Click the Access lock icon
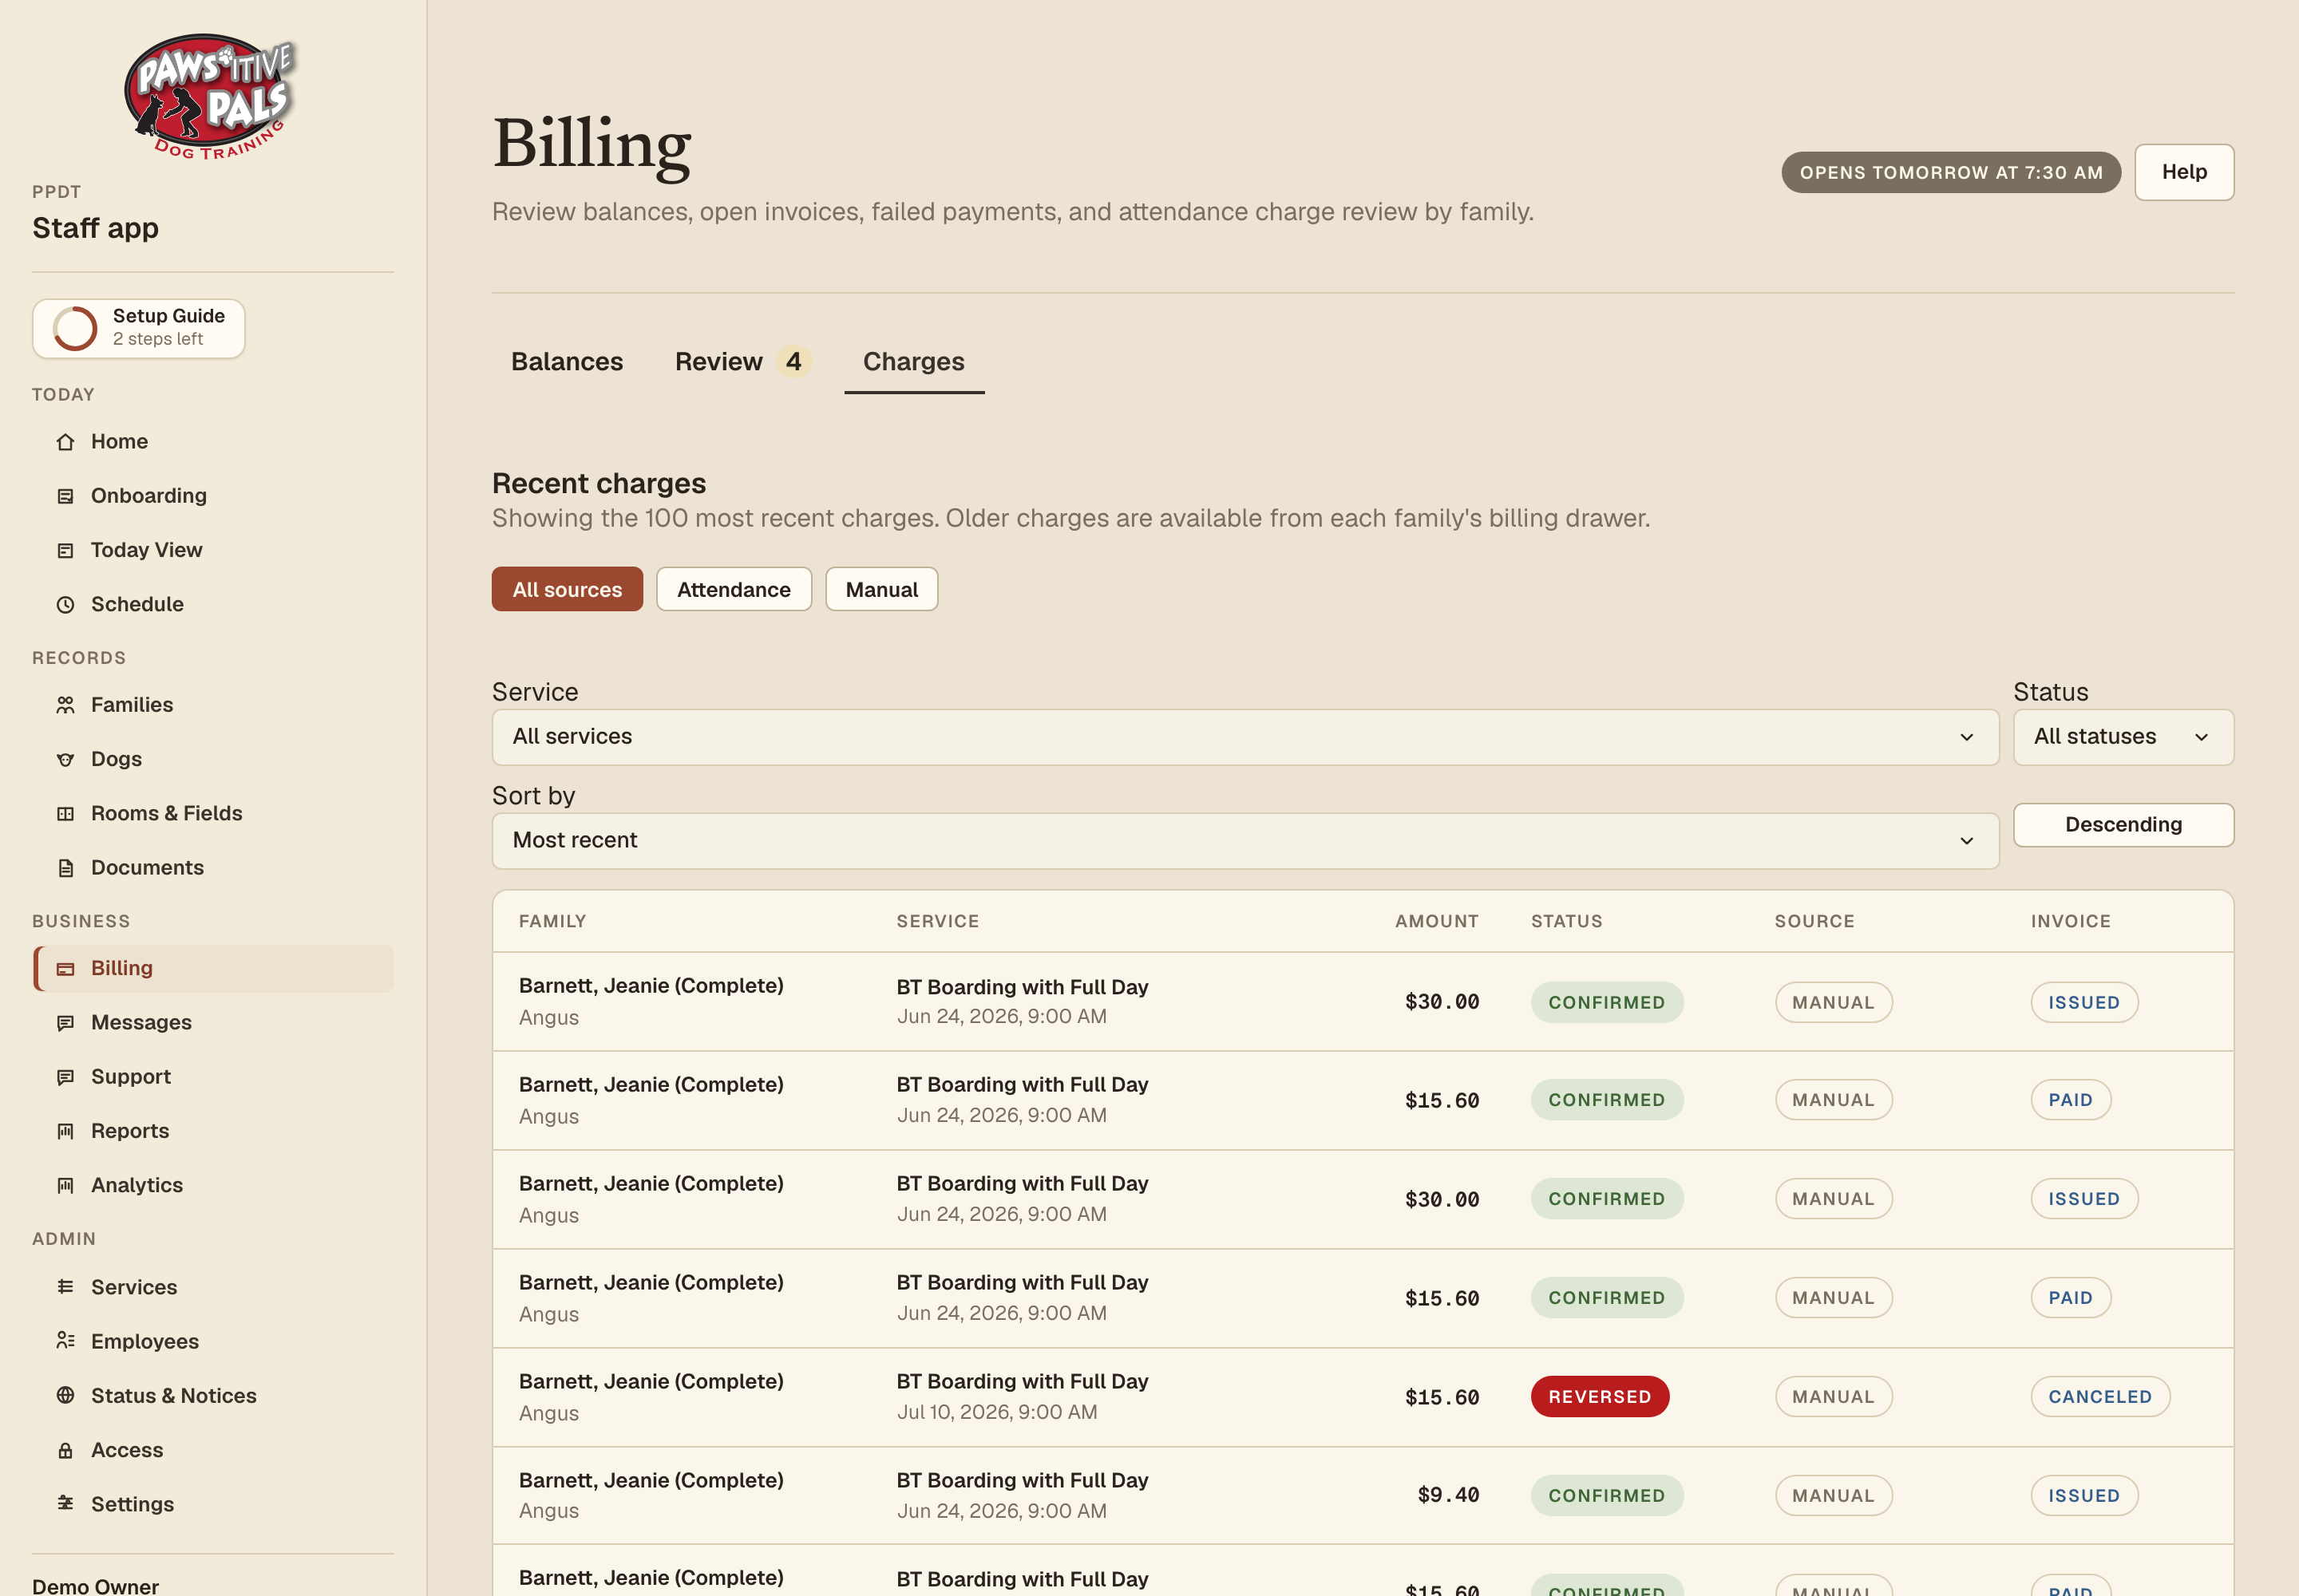2299x1596 pixels. (65, 1450)
